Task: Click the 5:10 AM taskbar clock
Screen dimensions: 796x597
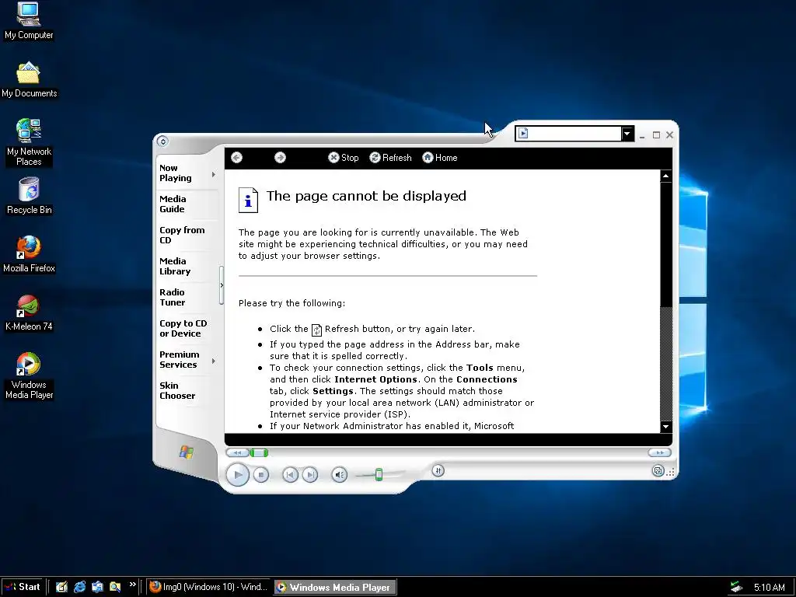Action: point(769,588)
